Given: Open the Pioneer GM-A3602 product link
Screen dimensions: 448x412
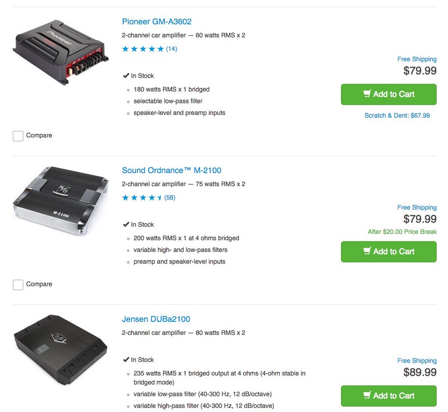Looking at the screenshot, I should (x=157, y=22).
